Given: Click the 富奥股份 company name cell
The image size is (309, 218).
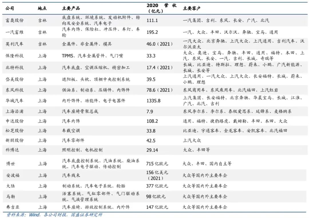Looking at the screenshot, I should [15, 21].
